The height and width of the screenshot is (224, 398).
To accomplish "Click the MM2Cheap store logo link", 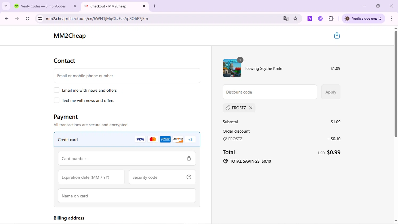I will pos(70,36).
